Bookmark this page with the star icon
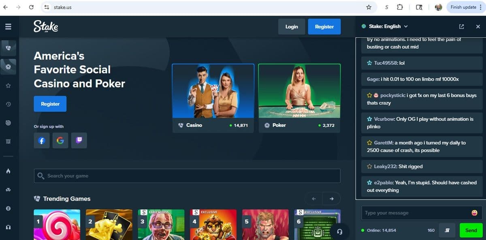 (x=369, y=7)
